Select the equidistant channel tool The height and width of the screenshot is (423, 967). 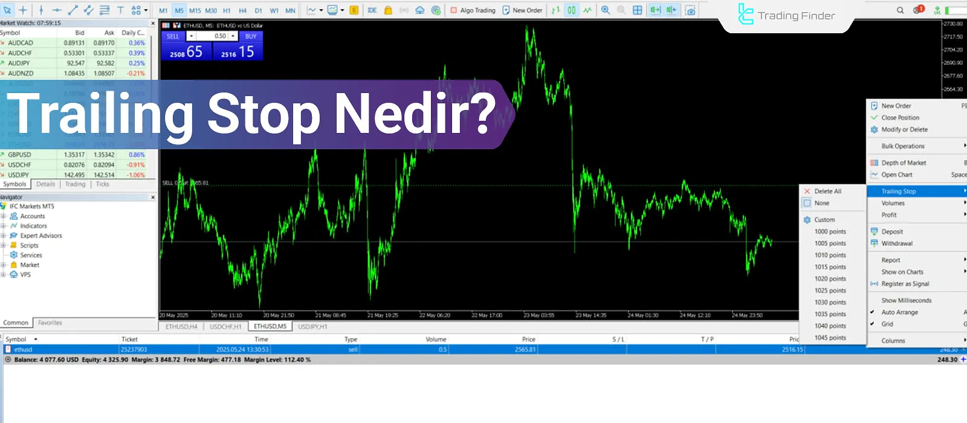coord(89,10)
